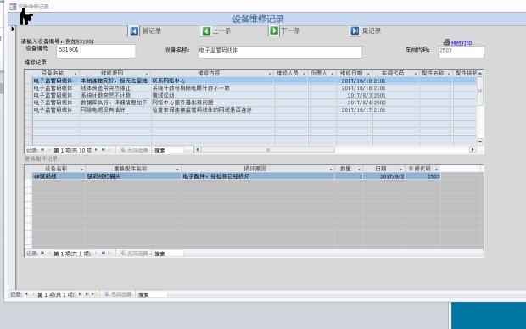Go to last record in 更换配件记录 navigator

coord(104,254)
